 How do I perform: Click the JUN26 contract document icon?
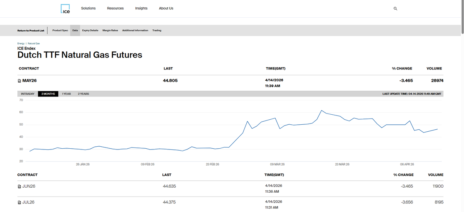[x=19, y=186]
